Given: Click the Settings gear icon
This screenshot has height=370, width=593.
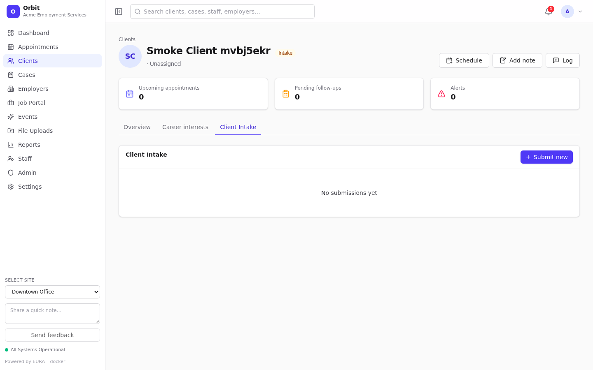Looking at the screenshot, I should coord(11,187).
